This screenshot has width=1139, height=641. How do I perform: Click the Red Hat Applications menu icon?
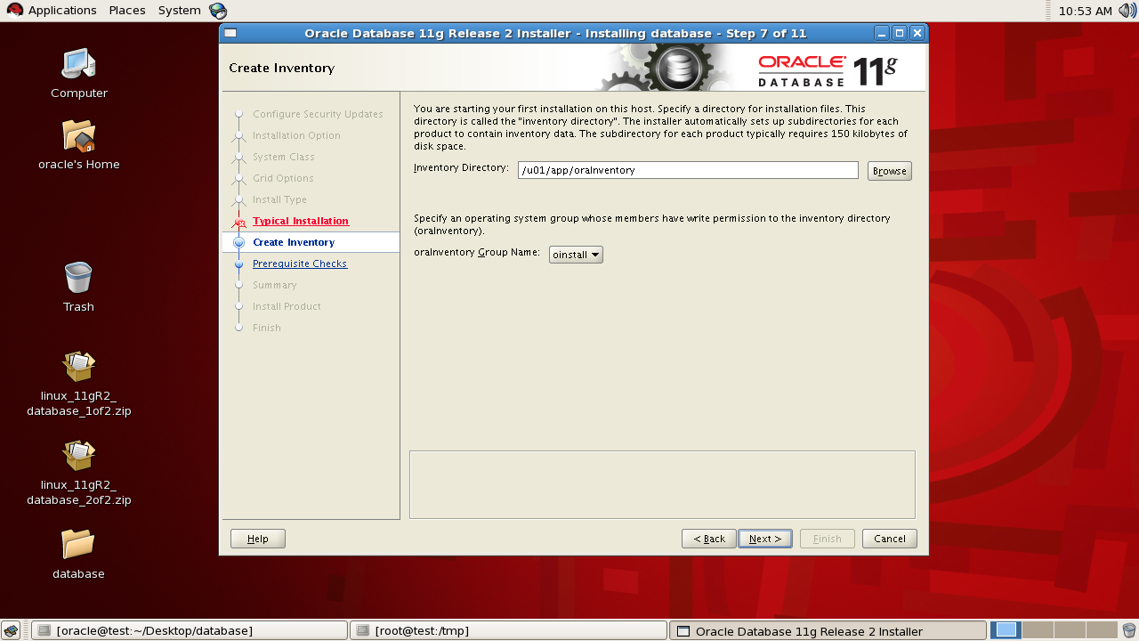click(14, 11)
